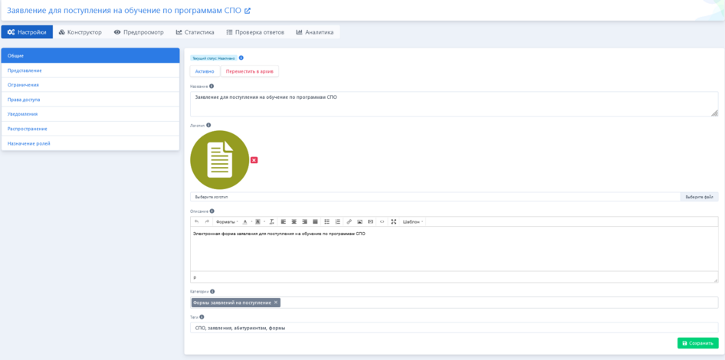Set form status to Активно
This screenshot has width=725, height=360.
click(x=205, y=71)
